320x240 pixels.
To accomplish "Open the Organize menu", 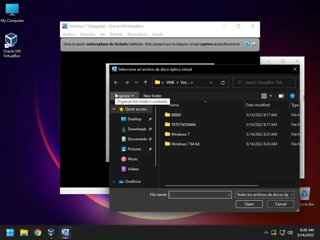I will point(124,96).
